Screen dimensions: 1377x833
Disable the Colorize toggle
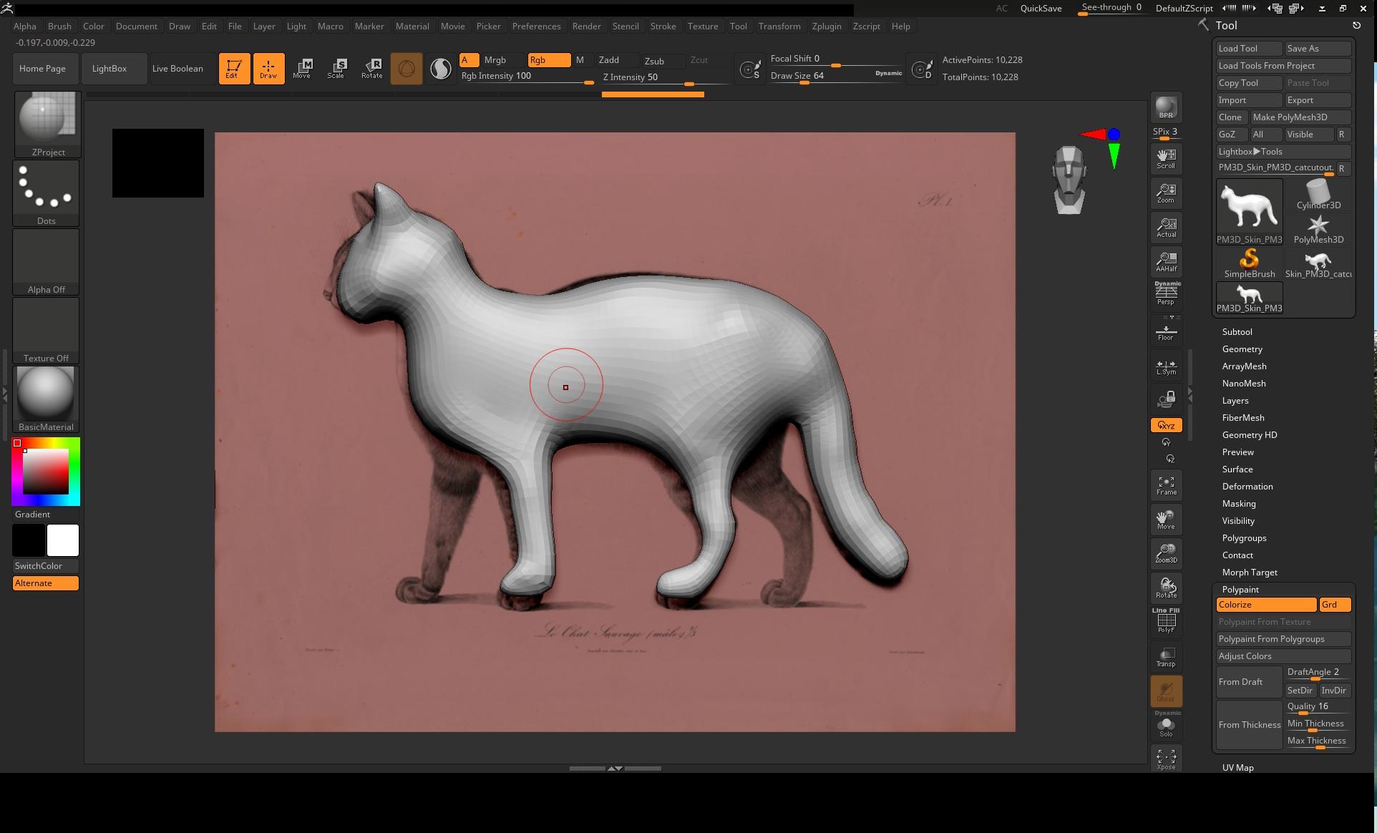(1265, 605)
